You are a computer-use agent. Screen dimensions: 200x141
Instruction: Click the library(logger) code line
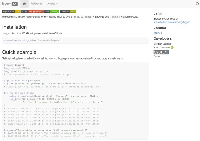tap(14, 65)
